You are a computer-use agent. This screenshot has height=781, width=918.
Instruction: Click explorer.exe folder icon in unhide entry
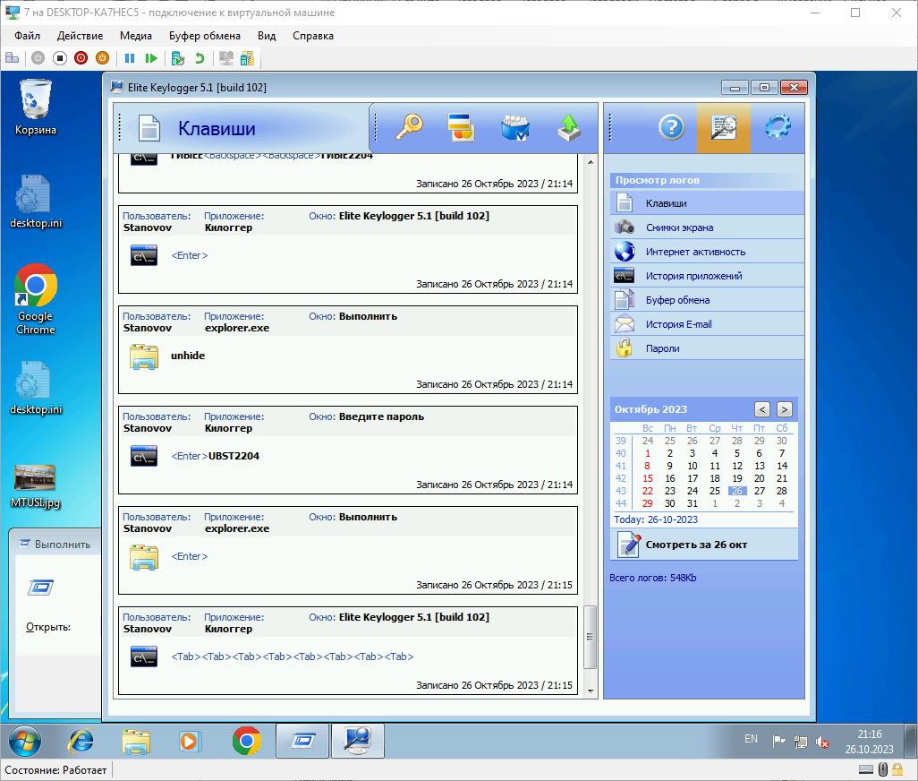(x=144, y=356)
